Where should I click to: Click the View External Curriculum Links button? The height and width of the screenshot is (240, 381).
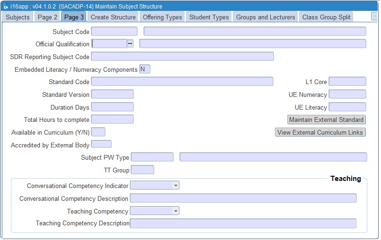click(x=320, y=132)
